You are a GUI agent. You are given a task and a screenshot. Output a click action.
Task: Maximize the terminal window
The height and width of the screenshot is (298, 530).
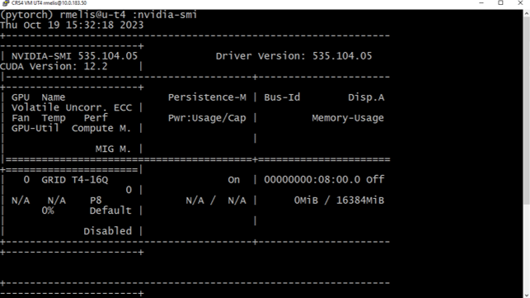500,3
